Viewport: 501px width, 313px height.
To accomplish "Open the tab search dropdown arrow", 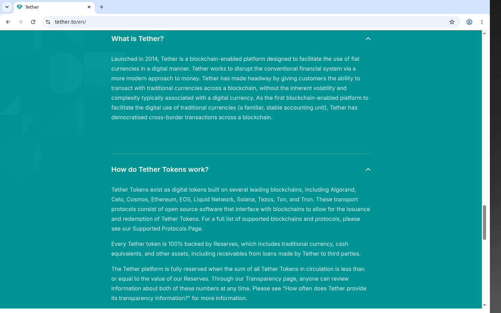I will click(7, 7).
